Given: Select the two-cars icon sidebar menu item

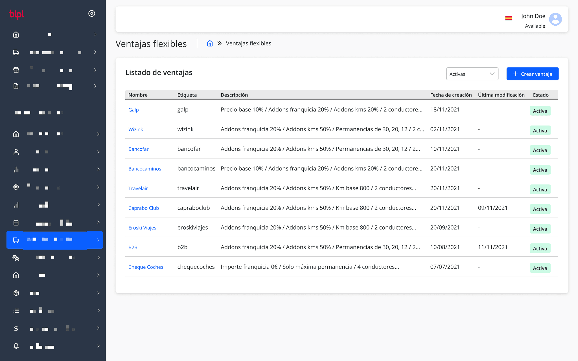Looking at the screenshot, I should (16, 258).
